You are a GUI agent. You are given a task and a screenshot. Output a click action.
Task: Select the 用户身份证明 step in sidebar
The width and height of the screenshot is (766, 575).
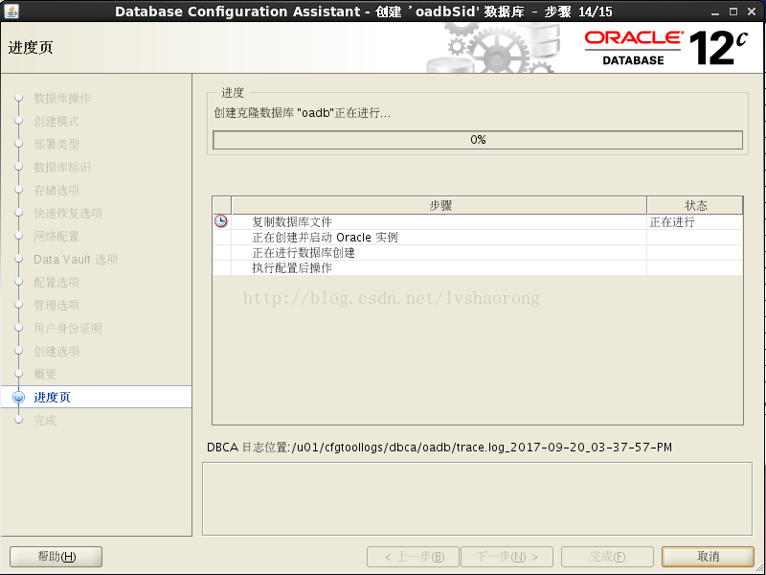pos(68,328)
